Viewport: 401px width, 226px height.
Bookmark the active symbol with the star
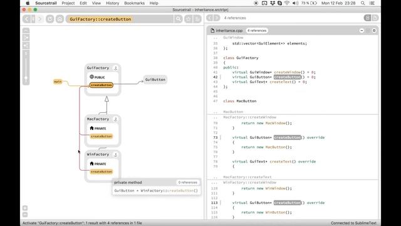(x=189, y=19)
